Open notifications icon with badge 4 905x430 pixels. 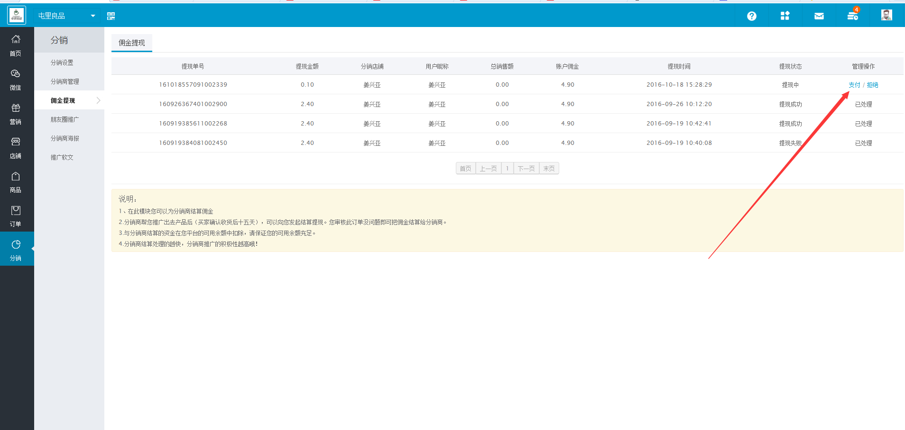point(853,15)
